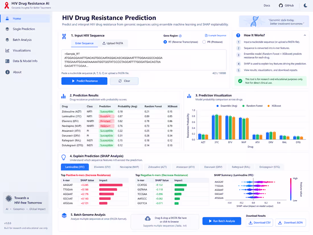Click the 3TC bar group in chart
The image size is (313, 235).
point(217,127)
